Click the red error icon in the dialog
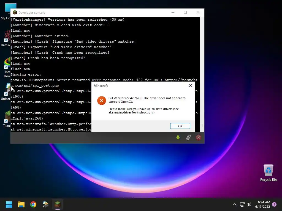Viewport: 282px width, 211px height. (101, 101)
